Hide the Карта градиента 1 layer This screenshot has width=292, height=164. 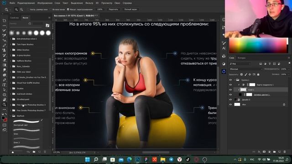[x=230, y=85]
